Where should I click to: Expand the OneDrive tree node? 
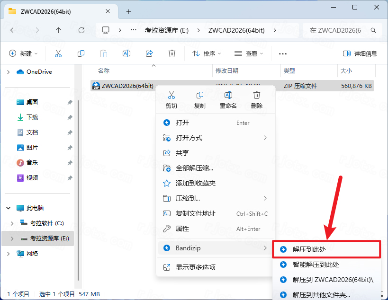point(8,72)
